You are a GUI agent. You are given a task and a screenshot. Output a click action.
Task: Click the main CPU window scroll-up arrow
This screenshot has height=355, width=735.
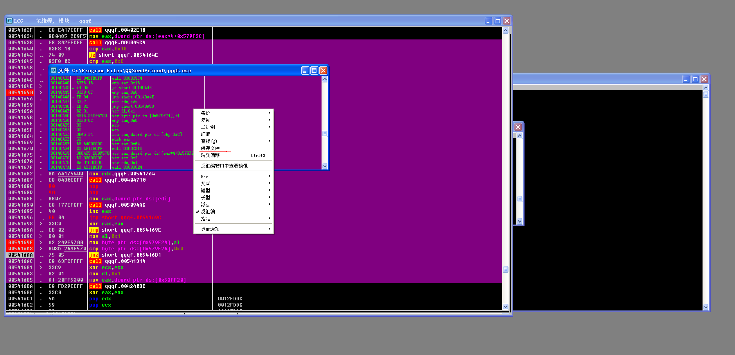(x=505, y=30)
